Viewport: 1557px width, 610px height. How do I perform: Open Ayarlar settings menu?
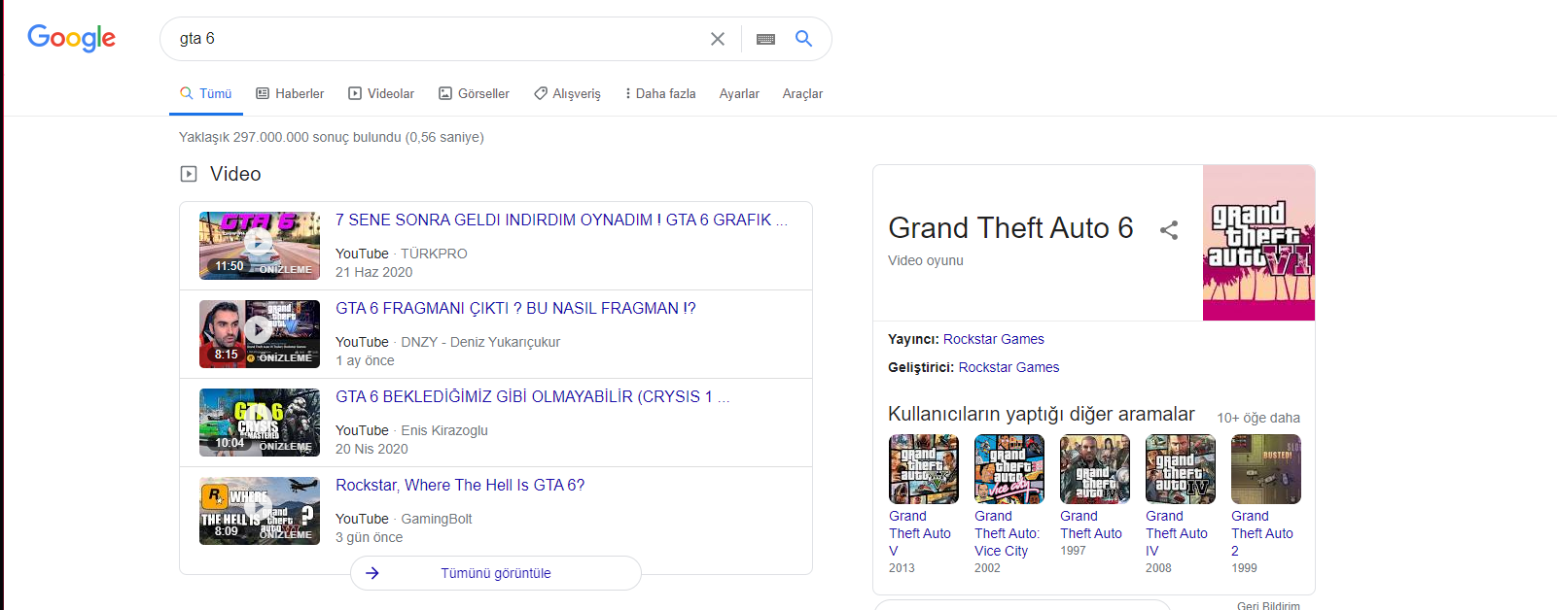point(739,93)
